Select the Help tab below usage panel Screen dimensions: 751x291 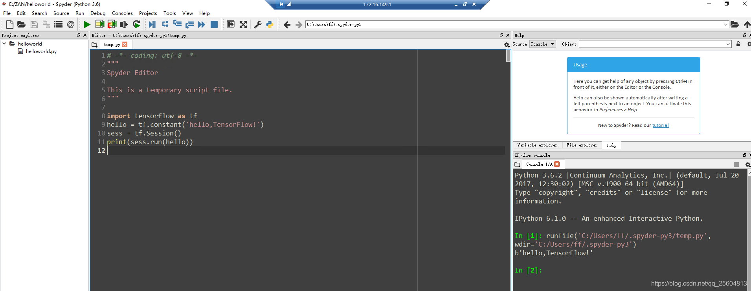611,145
